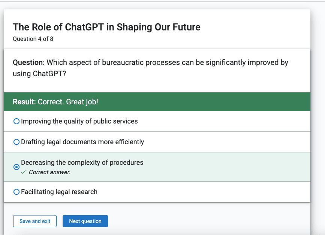325x235 pixels.
Task: Click the selected radio for Decreasing the complexity
Action: [x=16, y=167]
